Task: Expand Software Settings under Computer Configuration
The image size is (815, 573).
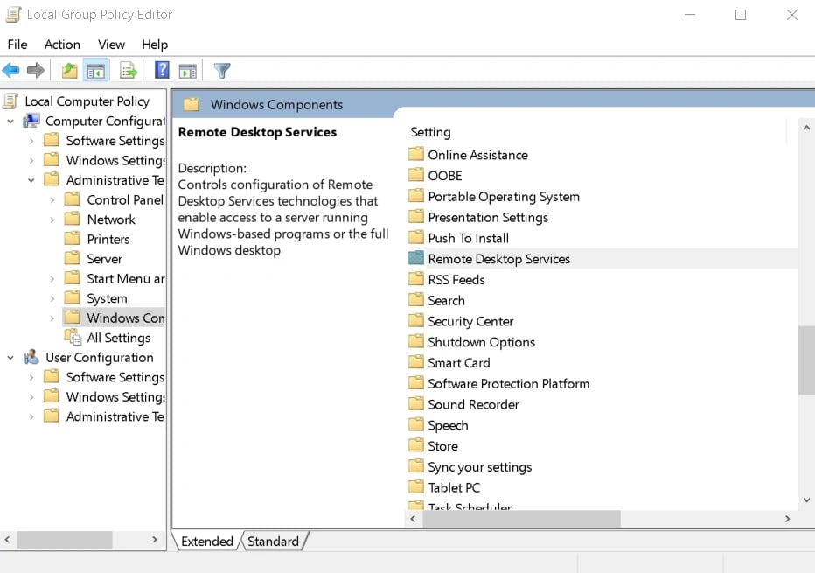Action: click(x=31, y=141)
